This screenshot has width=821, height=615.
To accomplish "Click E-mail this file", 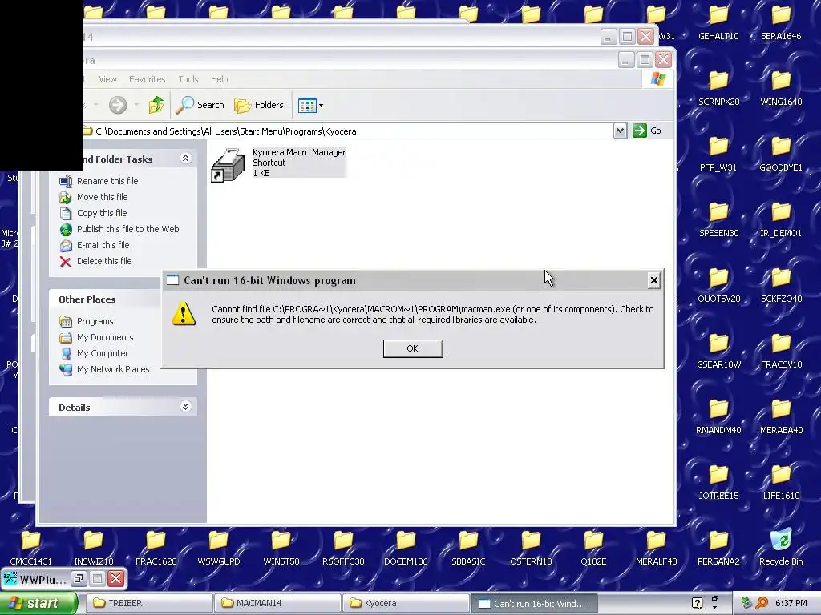I will [x=103, y=245].
